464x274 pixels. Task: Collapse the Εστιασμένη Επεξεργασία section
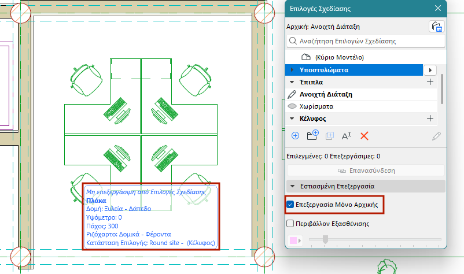[x=292, y=186]
